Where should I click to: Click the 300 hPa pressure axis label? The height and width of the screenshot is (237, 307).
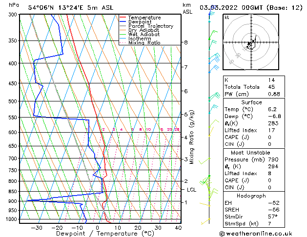pyautogui.click(x=14, y=15)
